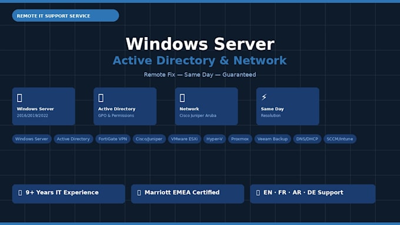Open the Active Directory card title

(116, 109)
